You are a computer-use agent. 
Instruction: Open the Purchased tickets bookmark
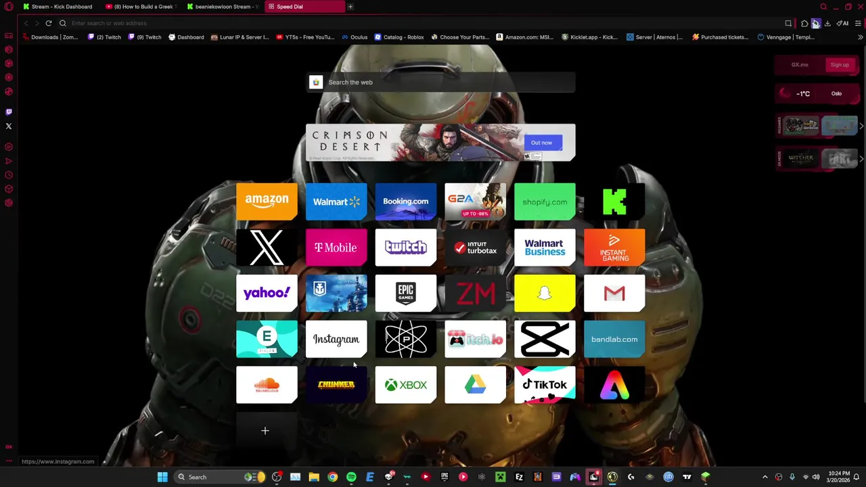coord(720,37)
